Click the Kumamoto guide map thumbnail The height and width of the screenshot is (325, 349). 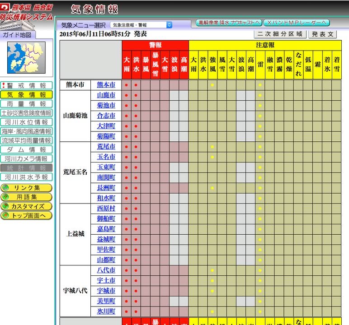pyautogui.click(x=26, y=57)
